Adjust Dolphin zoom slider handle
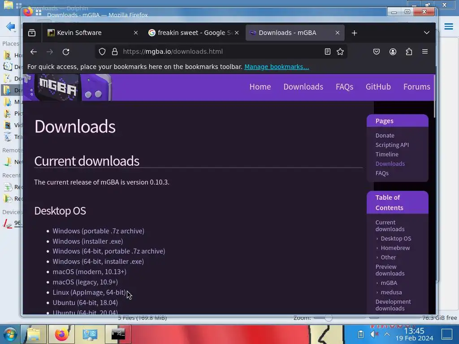 coord(329,318)
